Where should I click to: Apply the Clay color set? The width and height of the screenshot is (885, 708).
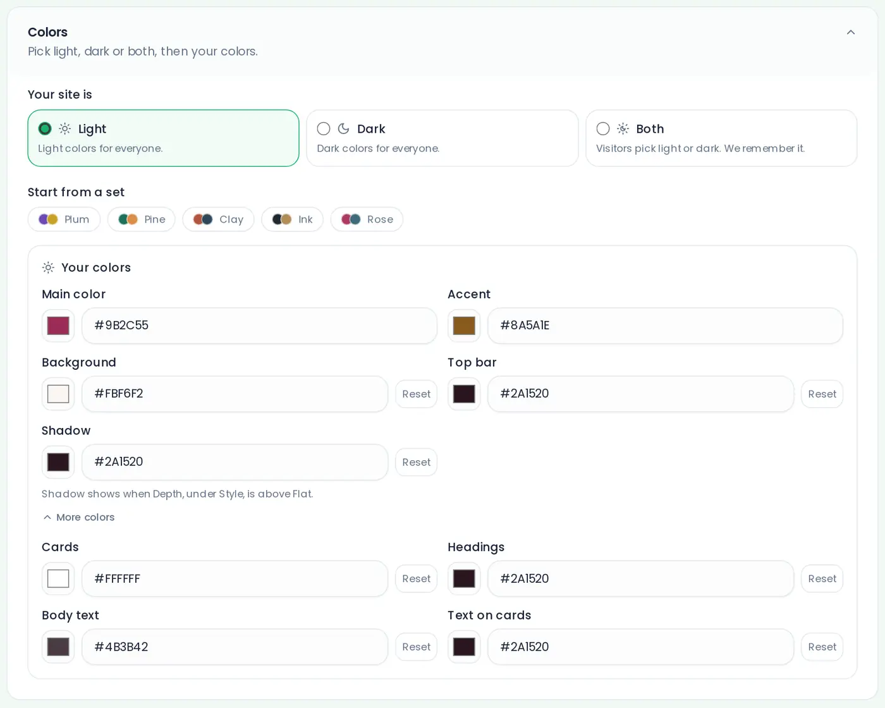tap(218, 219)
